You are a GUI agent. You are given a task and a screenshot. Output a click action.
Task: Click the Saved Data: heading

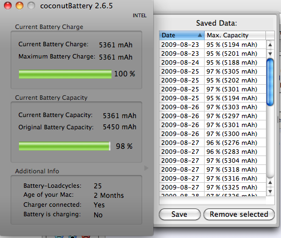[216, 23]
